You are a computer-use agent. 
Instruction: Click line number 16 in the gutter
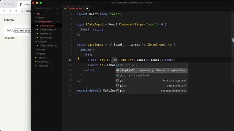[71, 91]
